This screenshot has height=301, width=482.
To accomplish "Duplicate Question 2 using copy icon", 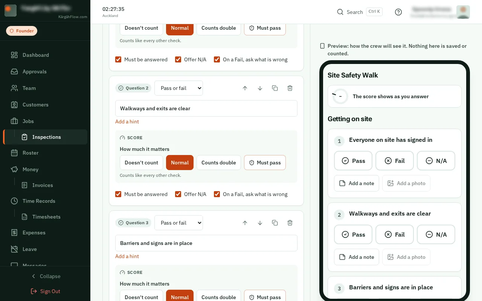I will [275, 88].
